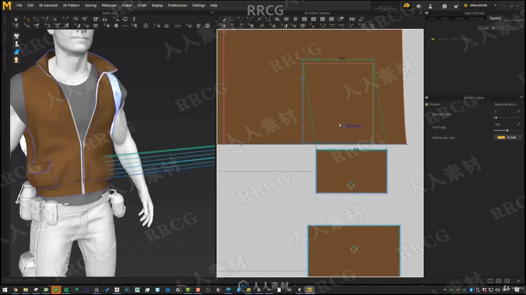Click Fold Strength reset wrench toggle
This screenshot has height=295, width=526.
518,111
